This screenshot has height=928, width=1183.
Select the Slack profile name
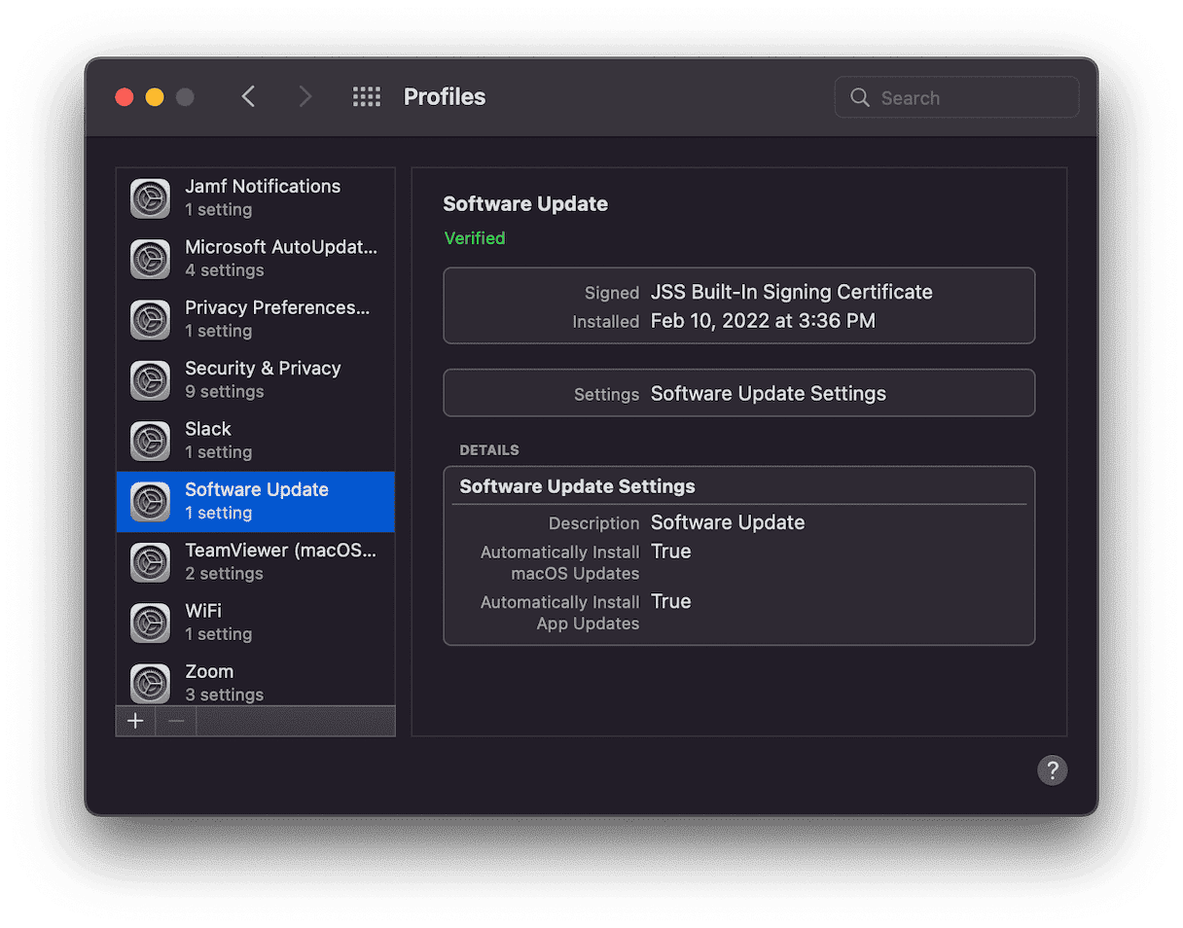coord(208,429)
